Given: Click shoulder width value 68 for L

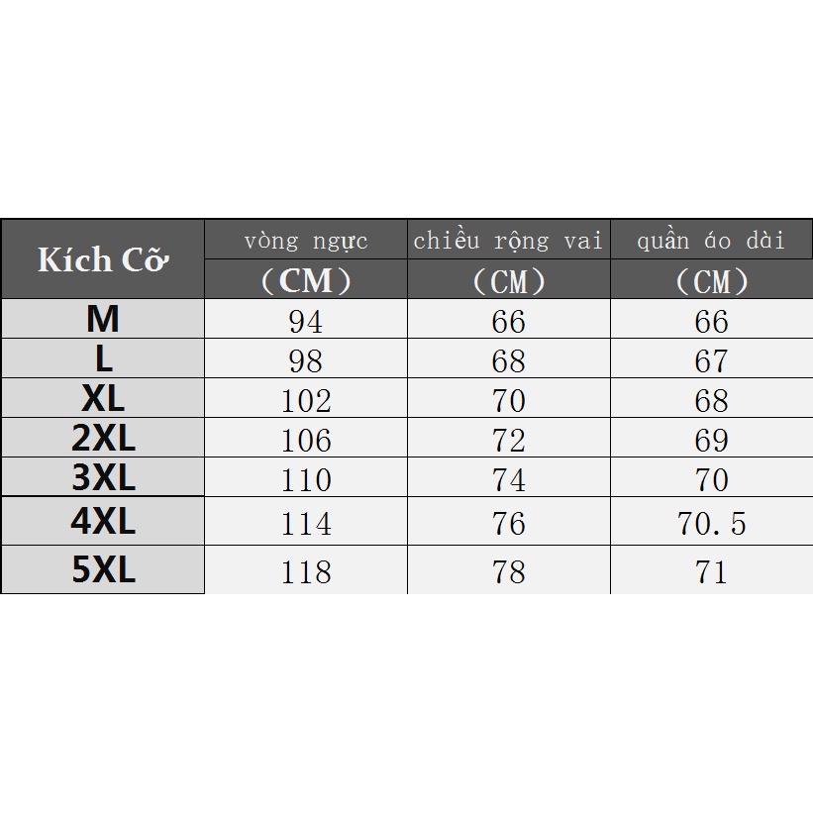Looking at the screenshot, I should [508, 360].
